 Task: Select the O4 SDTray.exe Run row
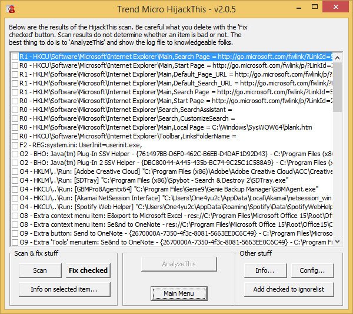click(154, 180)
